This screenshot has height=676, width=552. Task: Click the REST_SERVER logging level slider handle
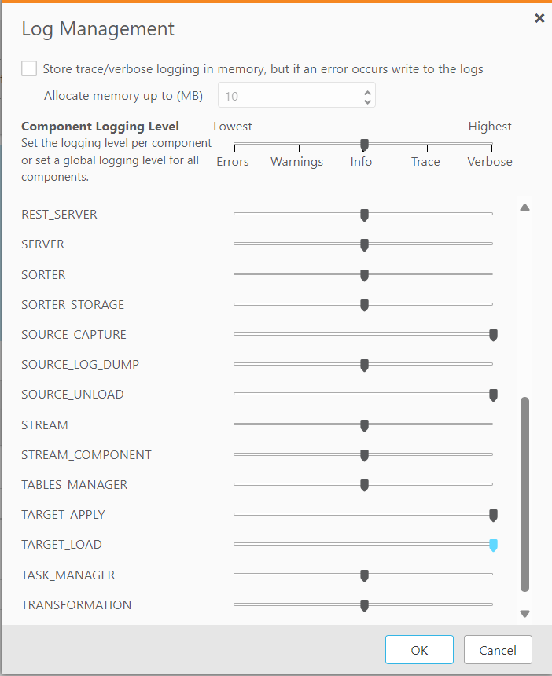coord(364,215)
